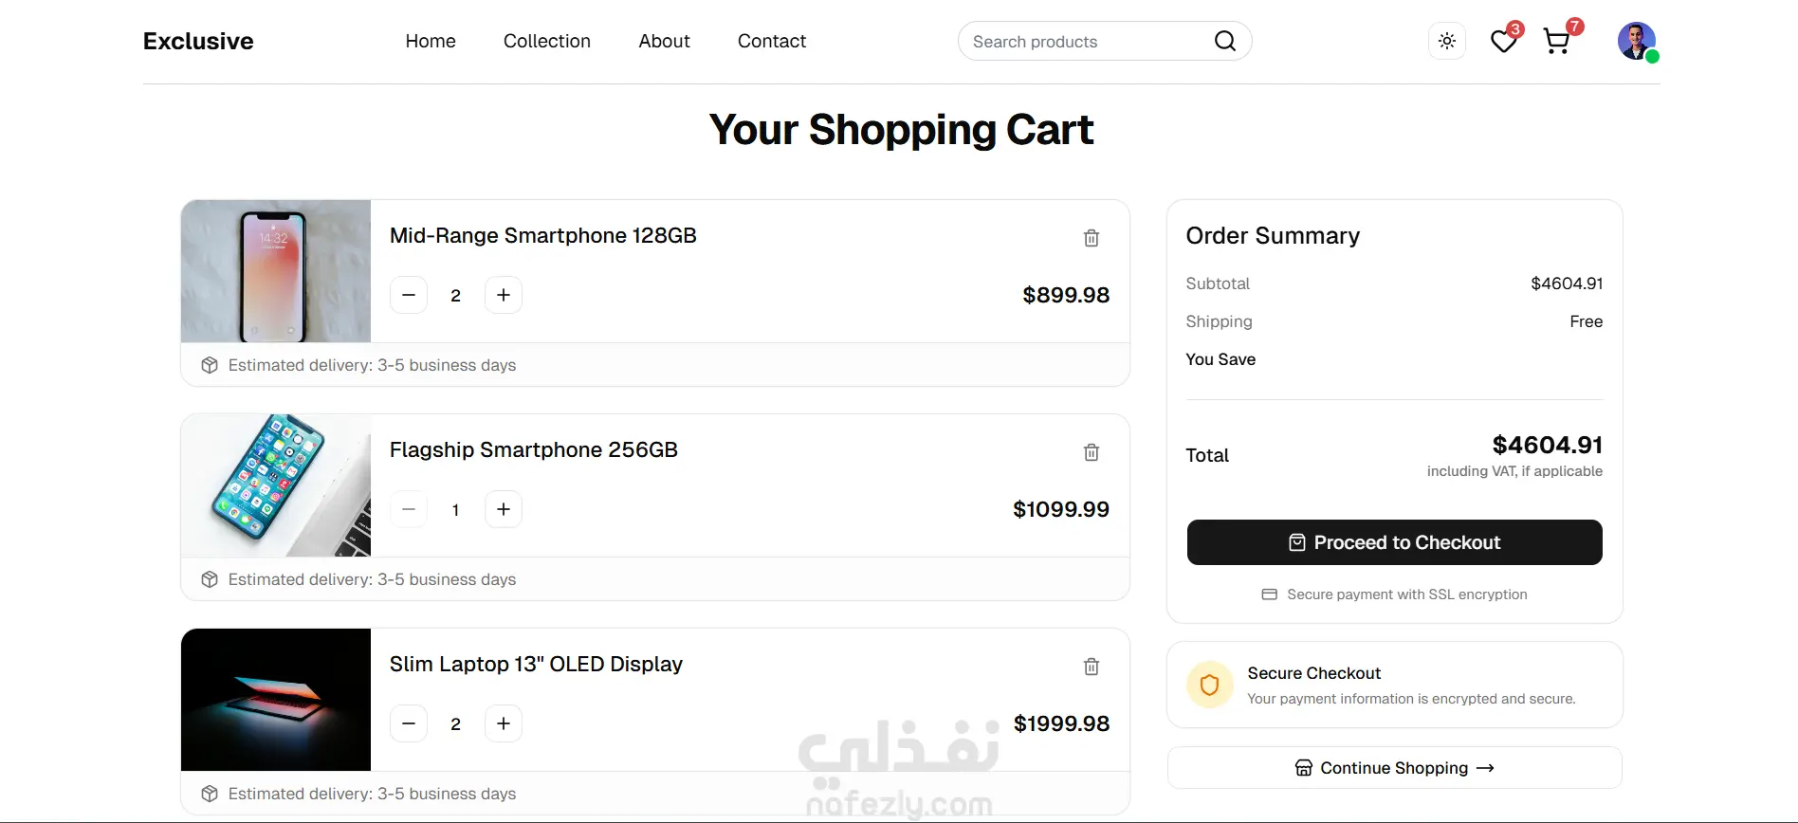The image size is (1798, 823).
Task: Open the wishlist heart icon
Action: (1504, 41)
